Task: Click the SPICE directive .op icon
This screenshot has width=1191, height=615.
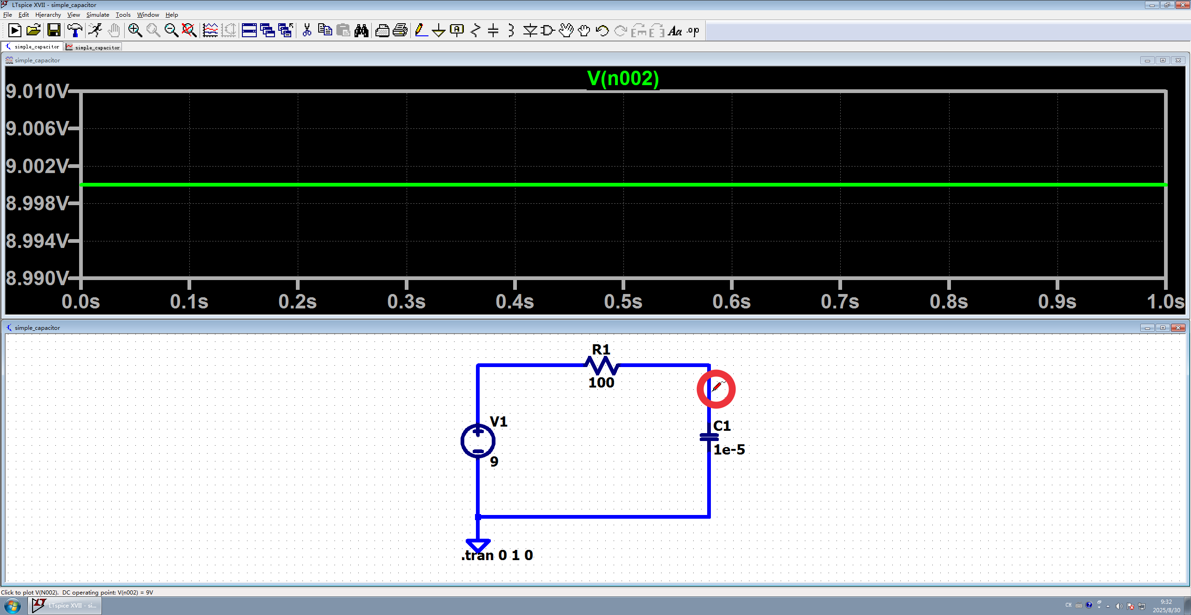Action: click(693, 31)
